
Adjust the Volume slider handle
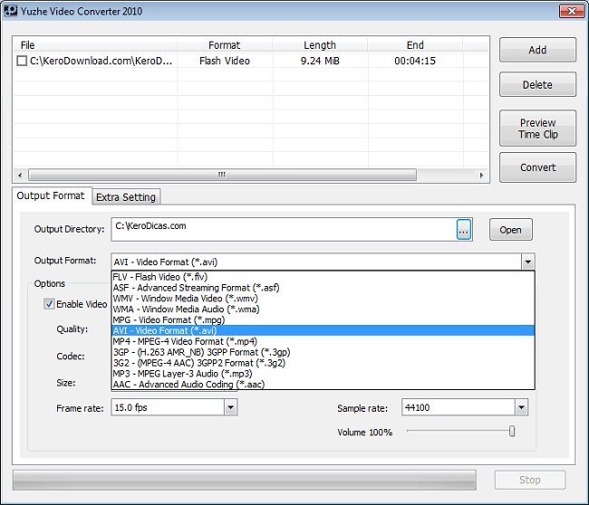512,432
